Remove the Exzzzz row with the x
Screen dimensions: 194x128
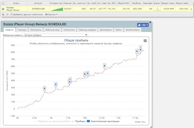click(191, 9)
